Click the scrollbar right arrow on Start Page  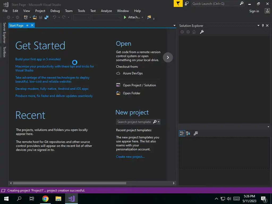click(x=174, y=183)
